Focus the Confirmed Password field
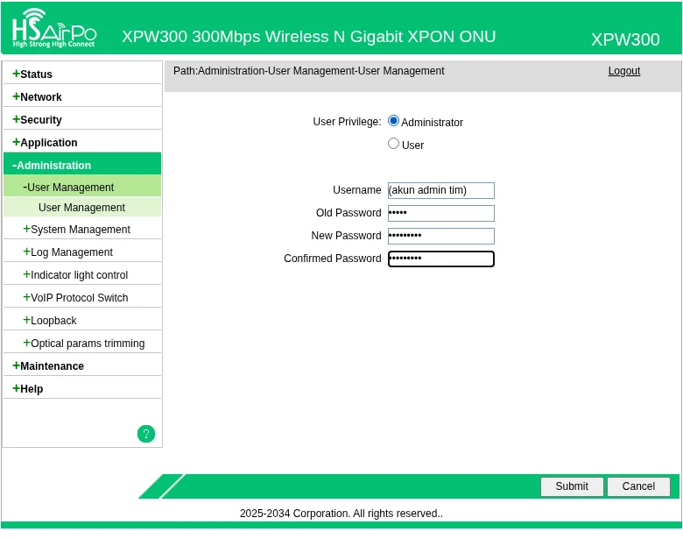 [440, 259]
